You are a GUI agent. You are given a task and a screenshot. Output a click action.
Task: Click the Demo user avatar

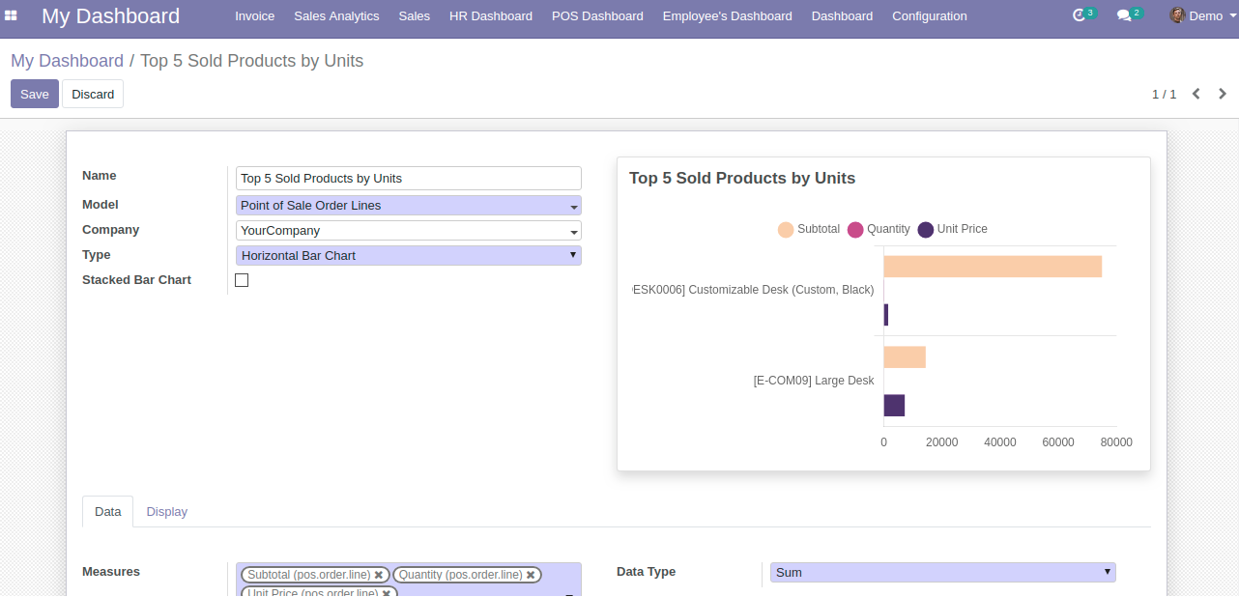1177,15
